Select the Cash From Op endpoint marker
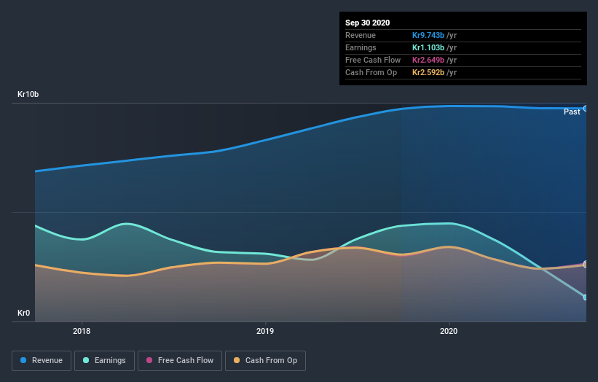Viewport: 598px width, 382px height. tap(585, 265)
